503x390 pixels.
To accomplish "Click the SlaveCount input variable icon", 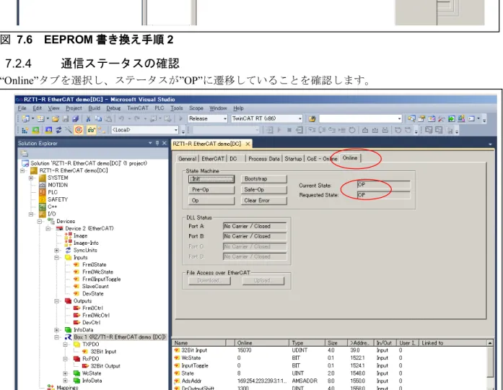I will pos(76,286).
